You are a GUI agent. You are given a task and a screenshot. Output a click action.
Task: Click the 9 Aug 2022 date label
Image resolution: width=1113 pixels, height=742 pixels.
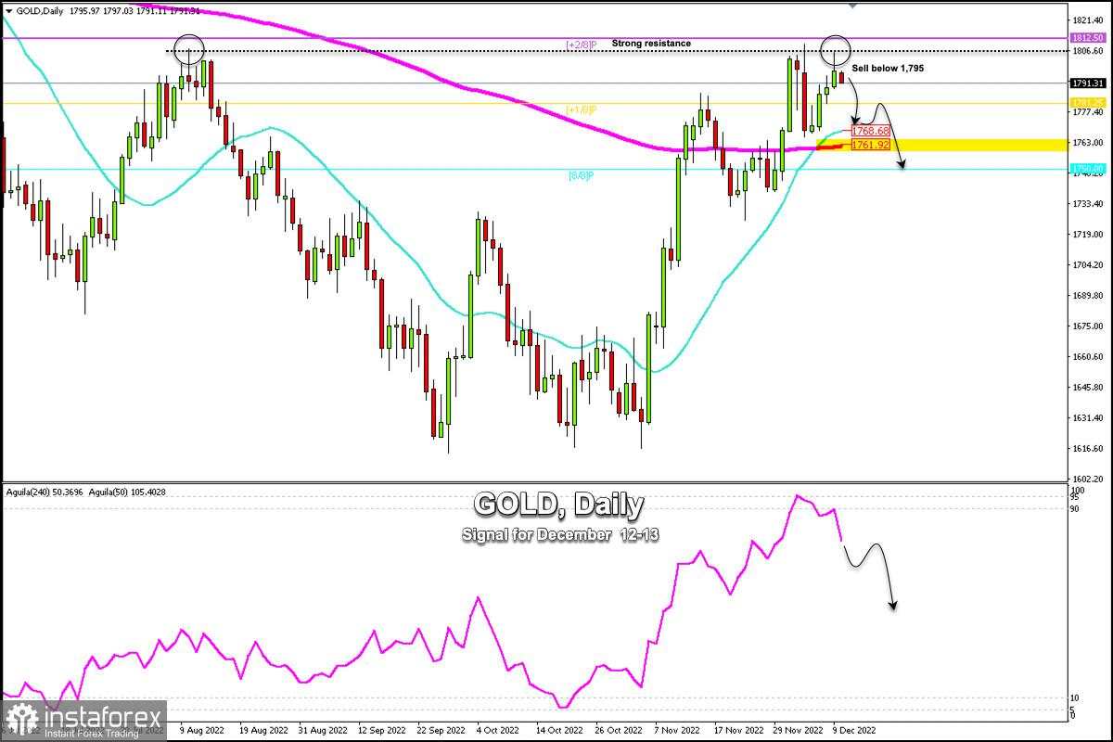pos(200,732)
